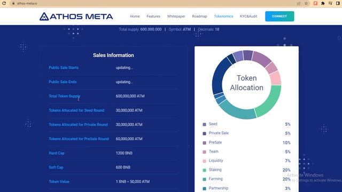Click the Decimals 18 text
Screen dimensions: 342x192
208,29
